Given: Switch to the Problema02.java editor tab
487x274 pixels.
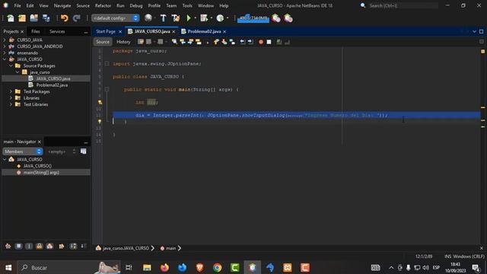Looking at the screenshot, I should [204, 31].
